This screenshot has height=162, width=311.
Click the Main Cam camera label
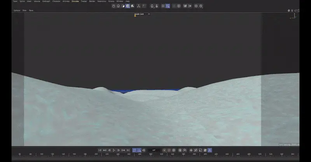point(139,14)
